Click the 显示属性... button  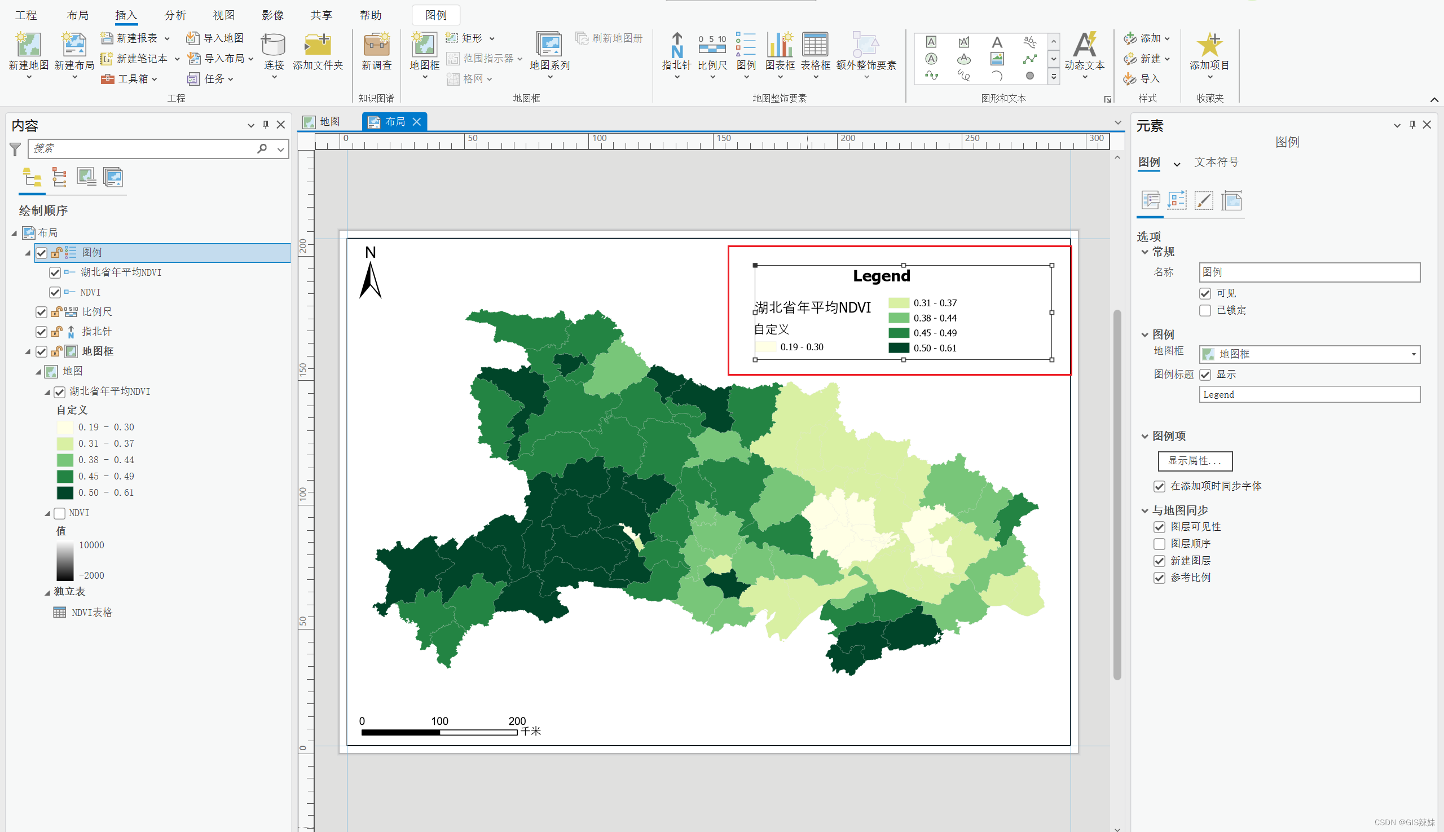1195,461
